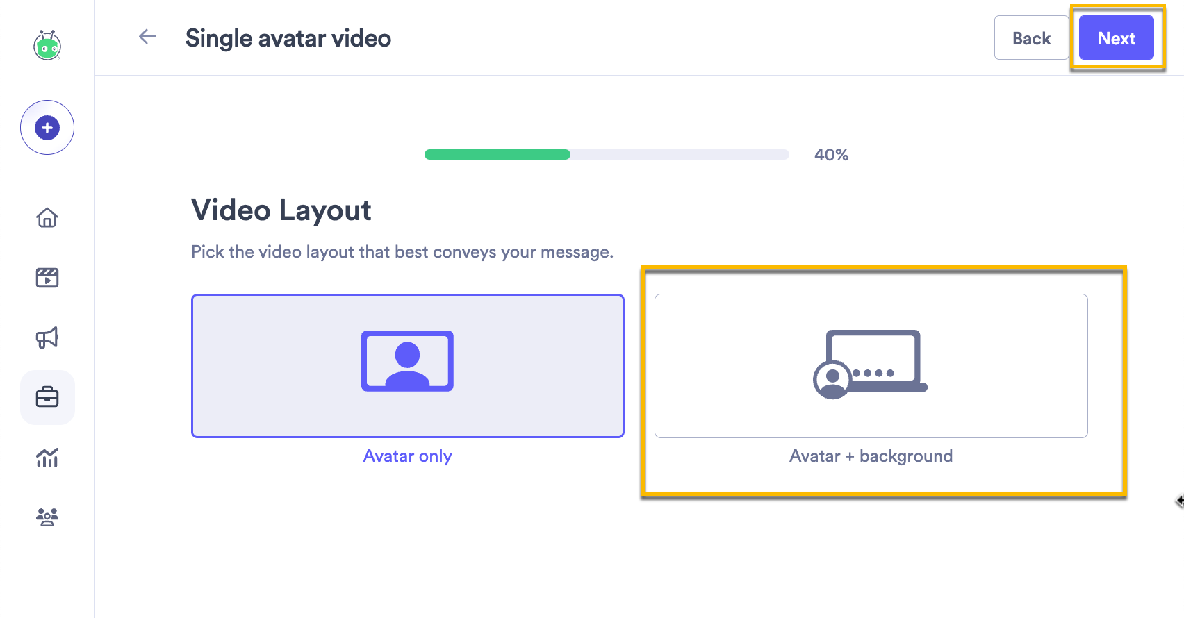
Task: Click the 40% progress value
Action: [x=832, y=155]
